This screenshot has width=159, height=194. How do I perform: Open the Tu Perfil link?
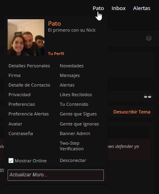[x=56, y=54]
